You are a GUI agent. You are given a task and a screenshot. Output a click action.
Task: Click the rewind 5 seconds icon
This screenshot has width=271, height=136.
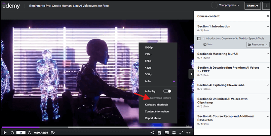[12, 133]
